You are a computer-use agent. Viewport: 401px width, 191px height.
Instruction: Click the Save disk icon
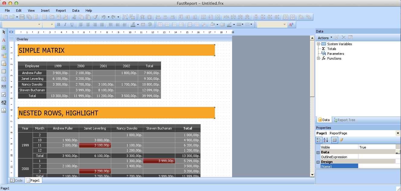point(22,17)
